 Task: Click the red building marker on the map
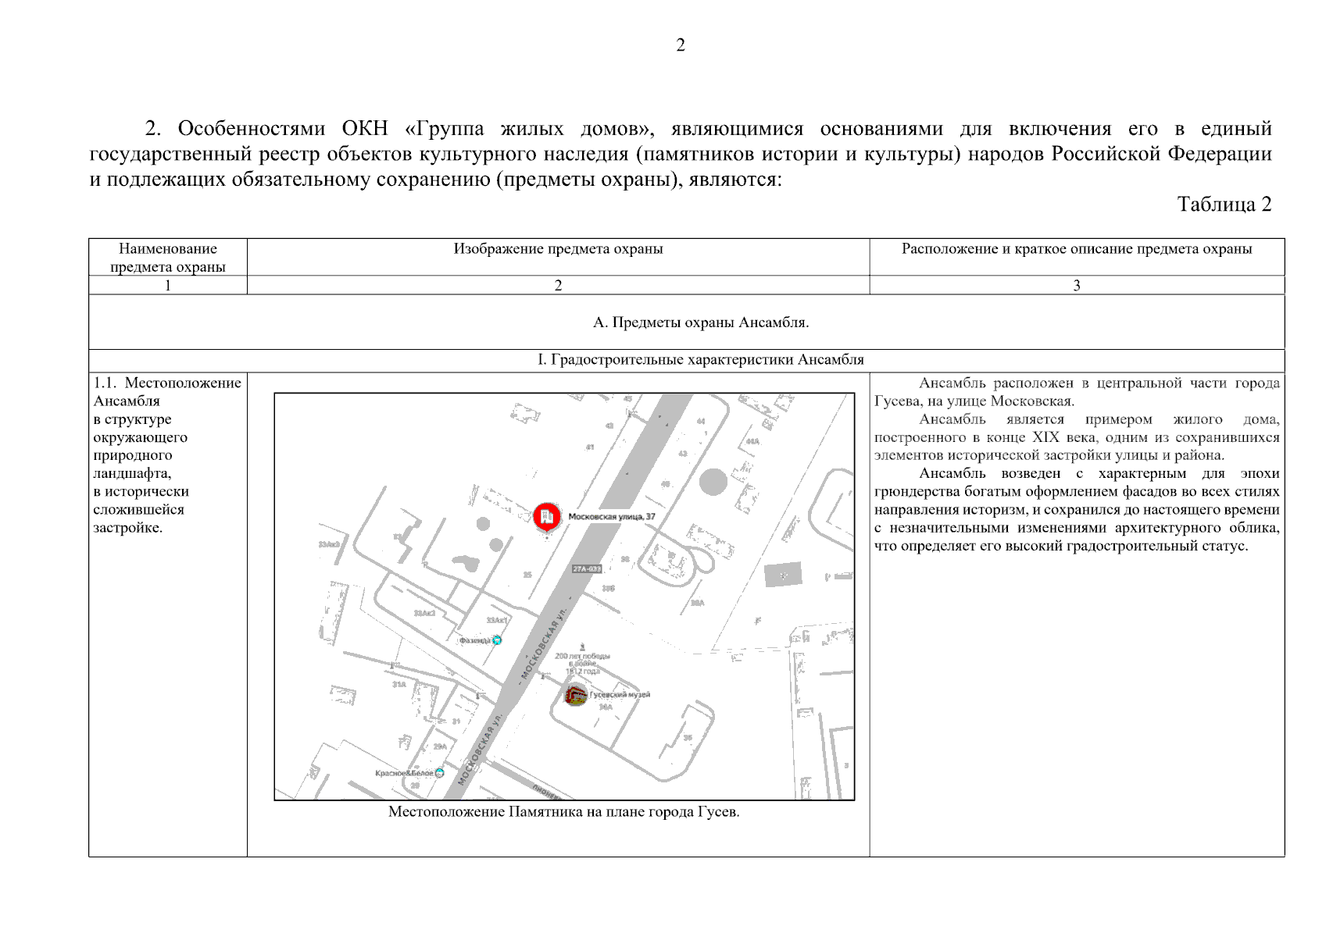pos(547,517)
